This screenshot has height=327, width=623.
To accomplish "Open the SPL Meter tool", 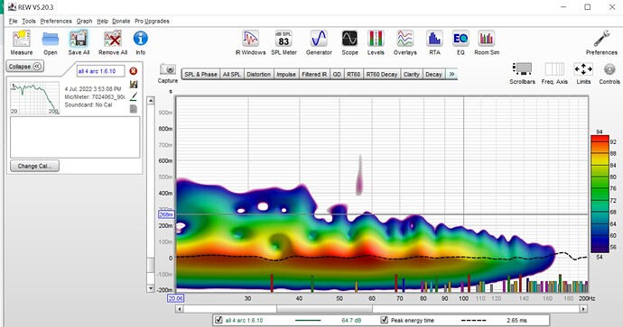I will tap(284, 42).
